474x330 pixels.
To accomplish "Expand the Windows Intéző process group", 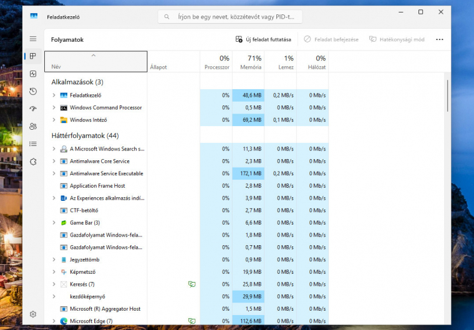I will pos(54,120).
